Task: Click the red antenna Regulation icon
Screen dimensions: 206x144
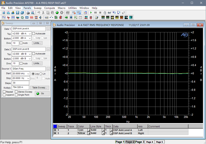Action: pos(91,18)
